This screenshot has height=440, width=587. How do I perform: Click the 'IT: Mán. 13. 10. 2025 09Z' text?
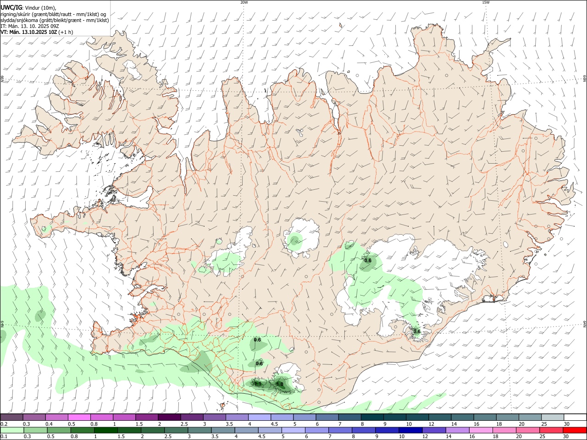[30, 26]
